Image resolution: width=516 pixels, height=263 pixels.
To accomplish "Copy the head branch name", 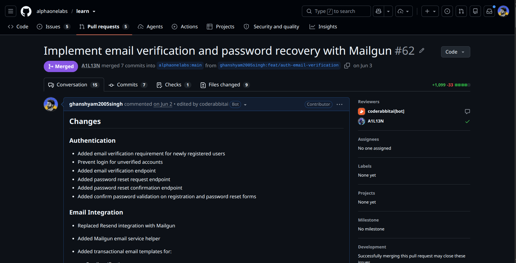I will pos(347,66).
